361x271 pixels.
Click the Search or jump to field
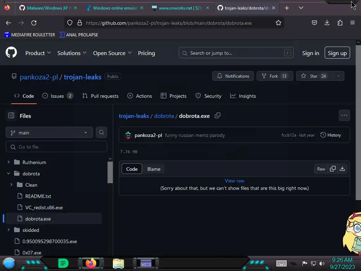[236, 53]
